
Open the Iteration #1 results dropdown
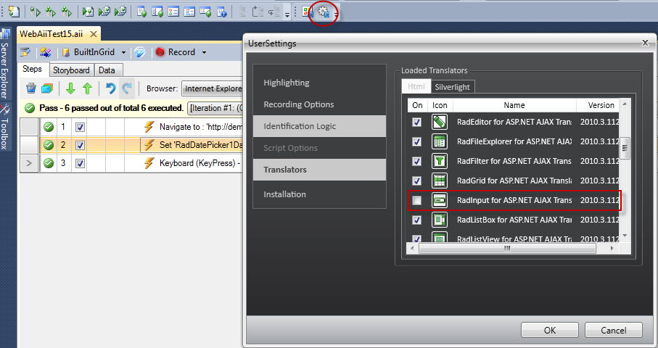pos(215,108)
